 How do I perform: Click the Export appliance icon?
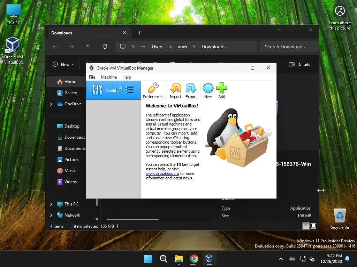point(191,90)
